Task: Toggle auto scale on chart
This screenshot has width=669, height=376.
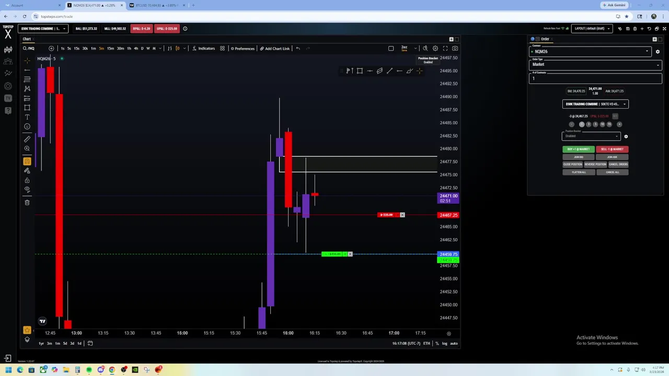Action: [454, 343]
